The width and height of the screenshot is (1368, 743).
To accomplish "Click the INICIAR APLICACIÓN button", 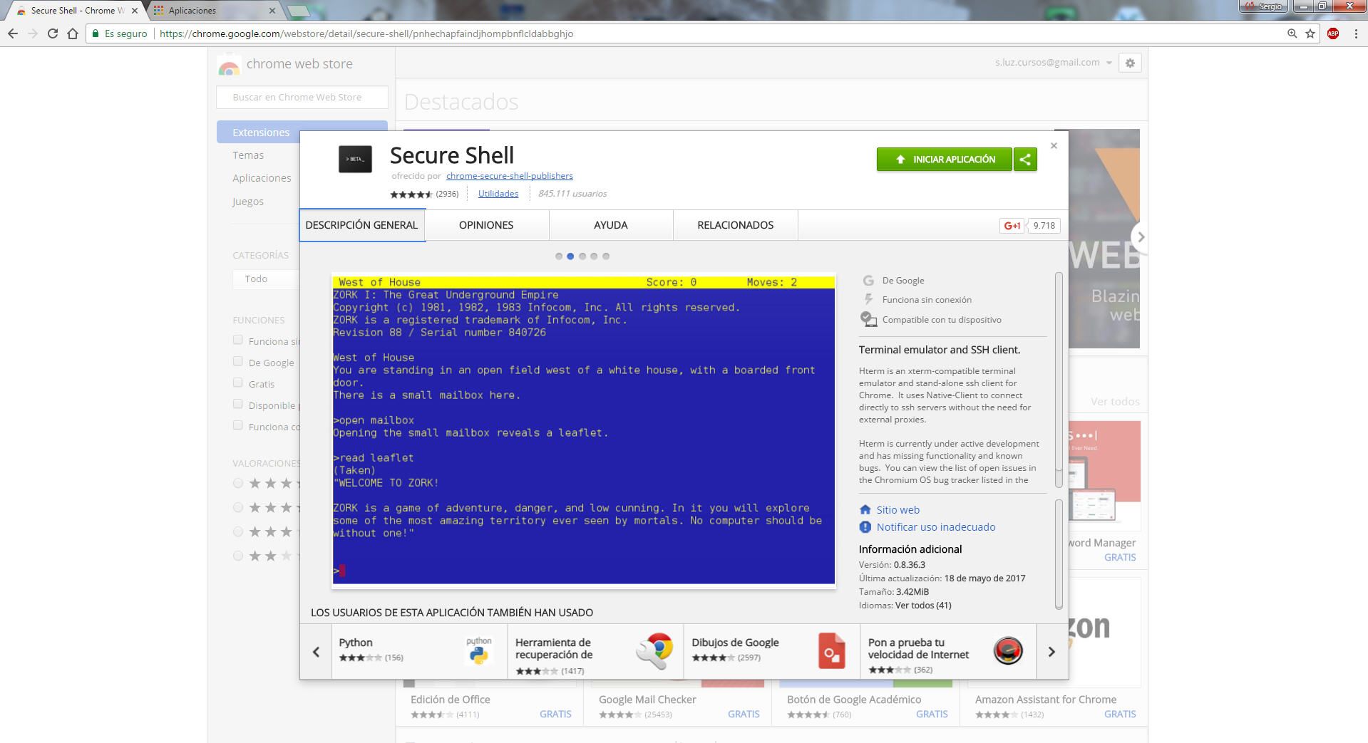I will pyautogui.click(x=945, y=160).
